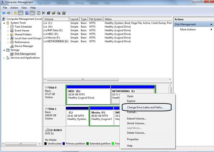The image size is (214, 152).
Task: Open Device Manager
Action: (x=24, y=46)
